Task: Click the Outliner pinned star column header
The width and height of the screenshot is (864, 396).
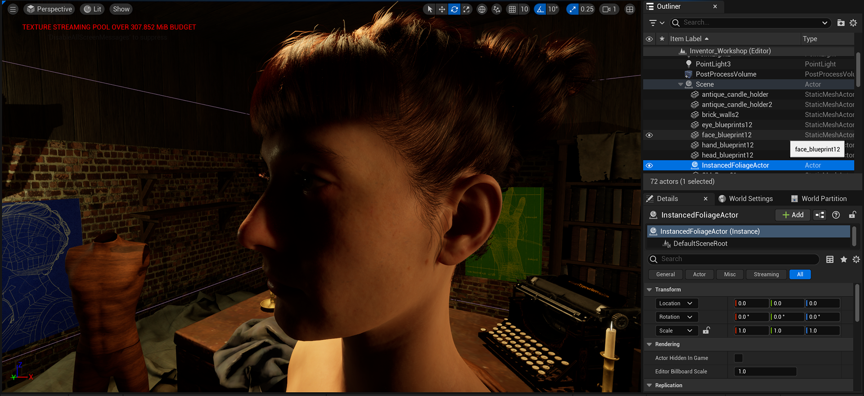Action: click(x=662, y=39)
